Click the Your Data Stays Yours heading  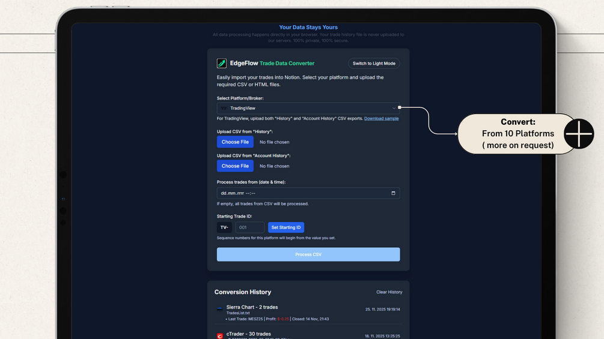pyautogui.click(x=308, y=27)
